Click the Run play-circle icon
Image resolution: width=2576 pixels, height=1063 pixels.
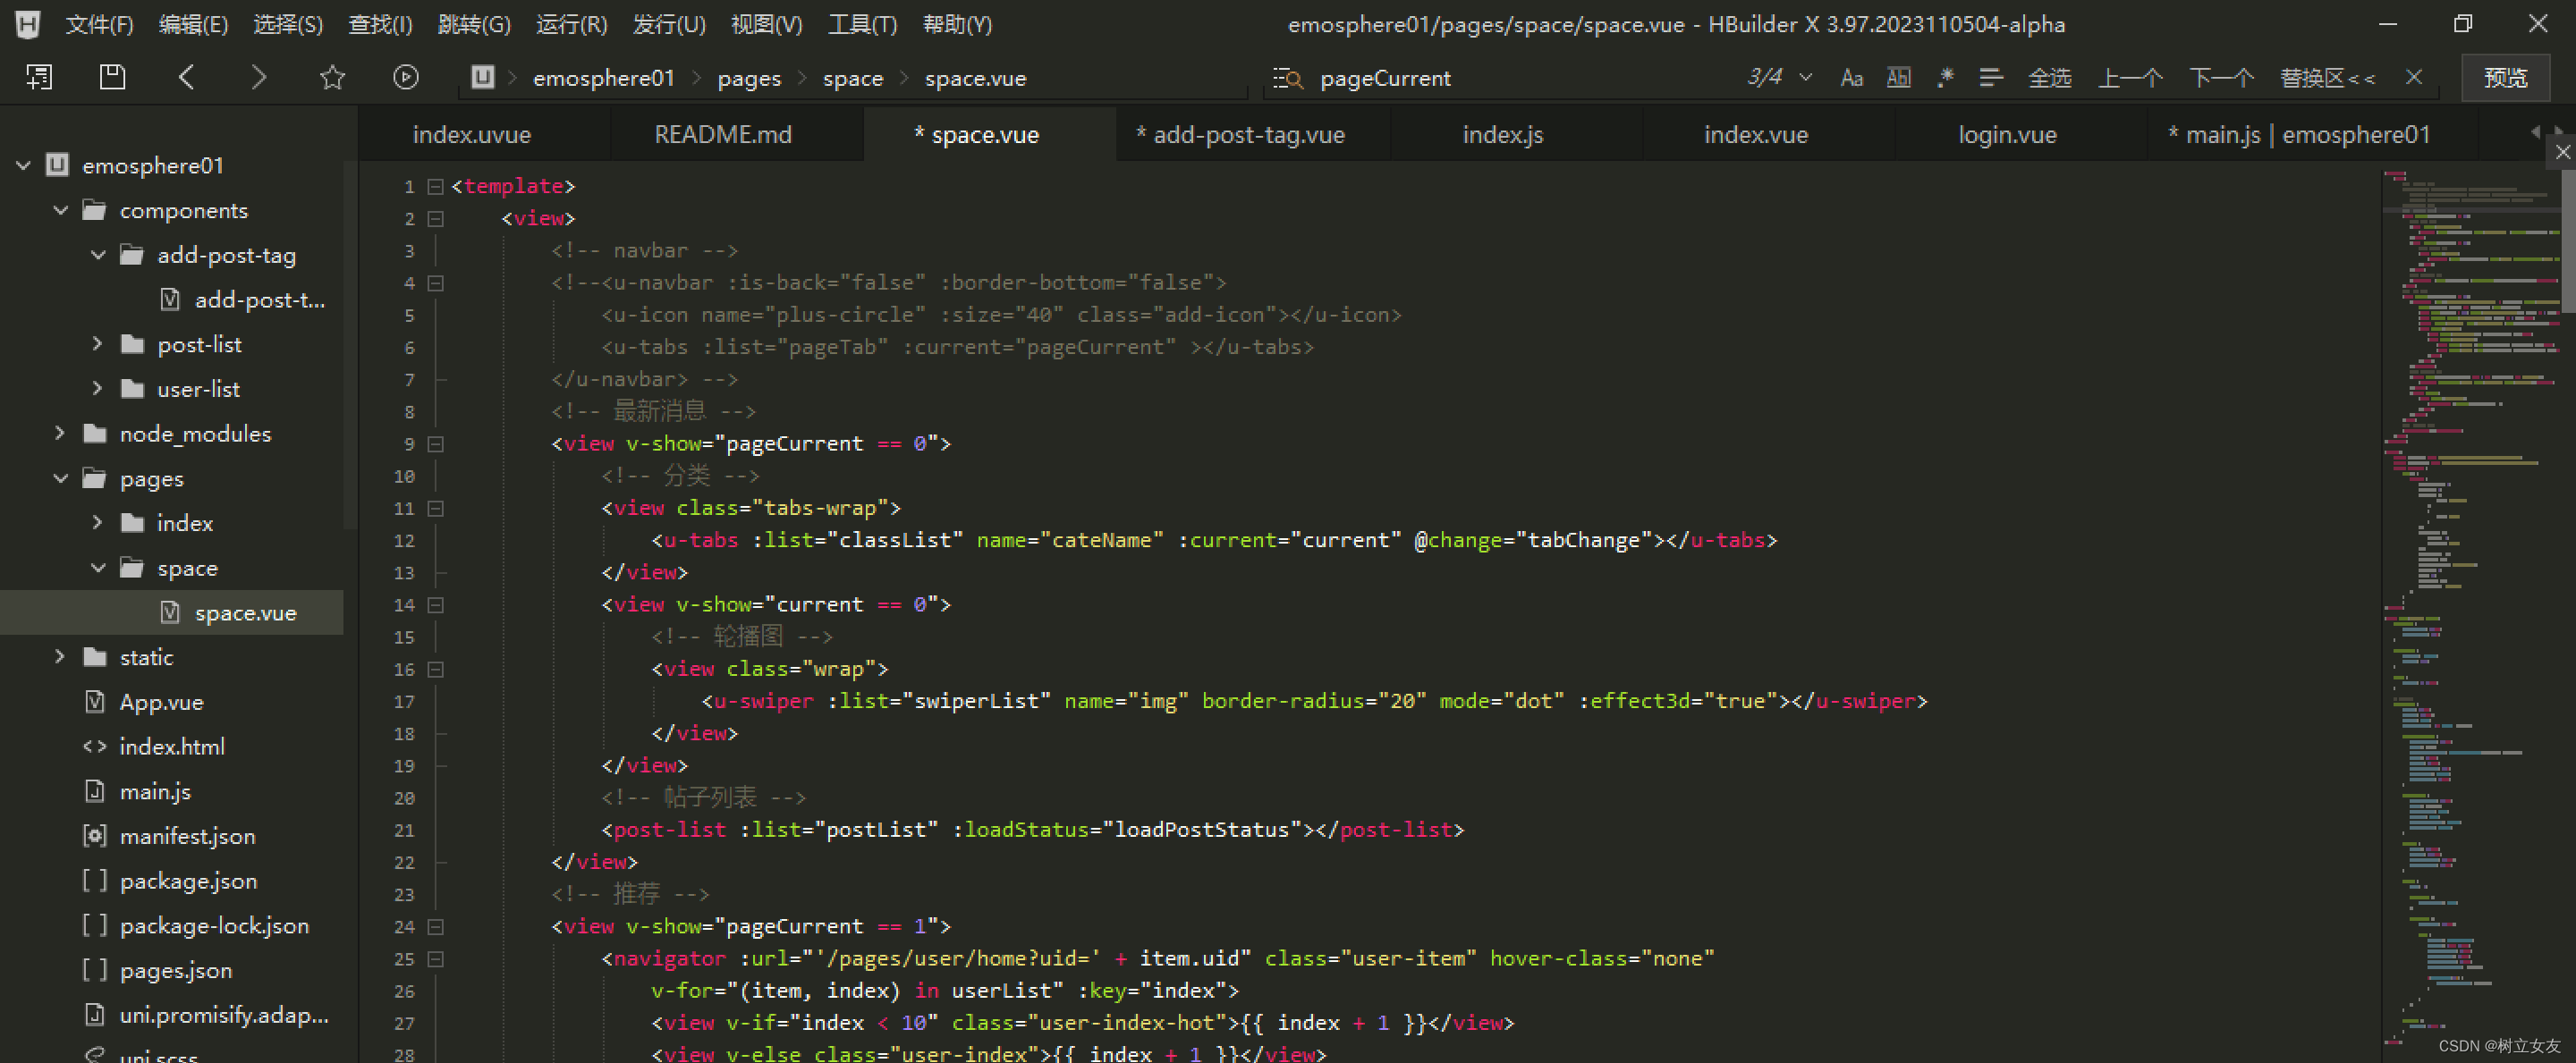405,77
